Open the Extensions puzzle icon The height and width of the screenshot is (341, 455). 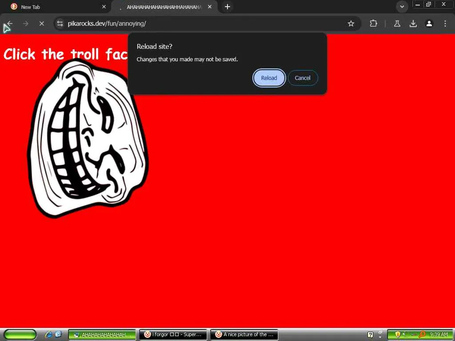point(373,24)
